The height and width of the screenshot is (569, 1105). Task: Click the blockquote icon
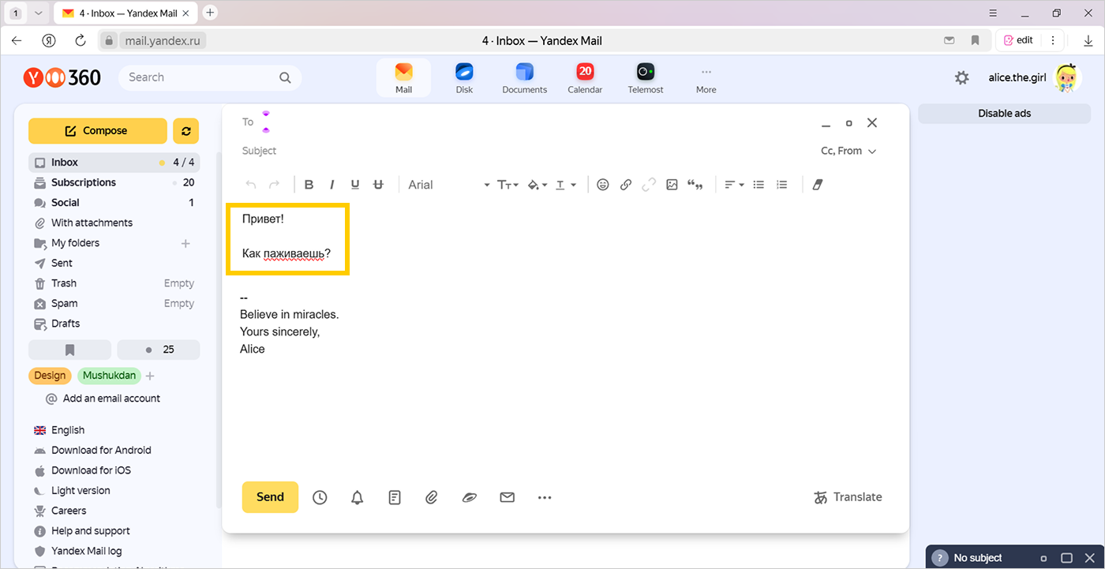(x=695, y=185)
